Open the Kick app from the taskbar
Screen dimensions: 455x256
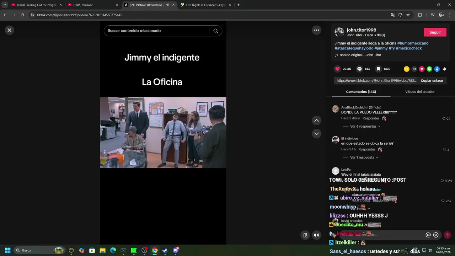coord(134,250)
